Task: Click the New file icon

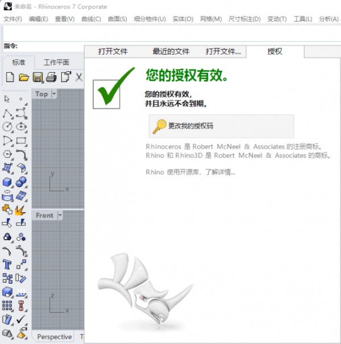Action: click(10, 77)
